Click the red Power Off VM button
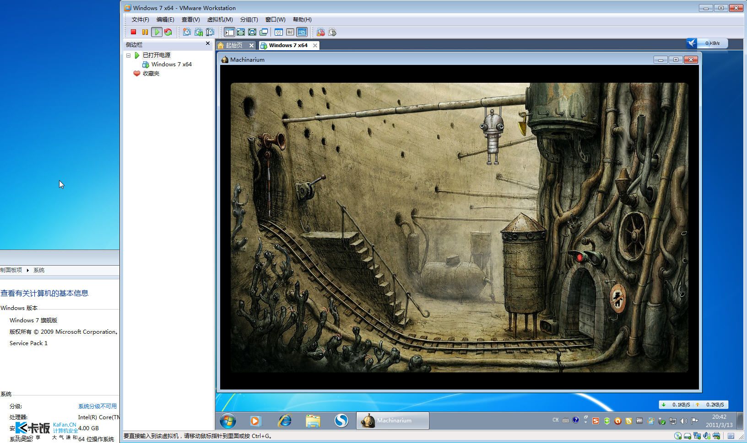Image resolution: width=747 pixels, height=443 pixels. (x=133, y=32)
